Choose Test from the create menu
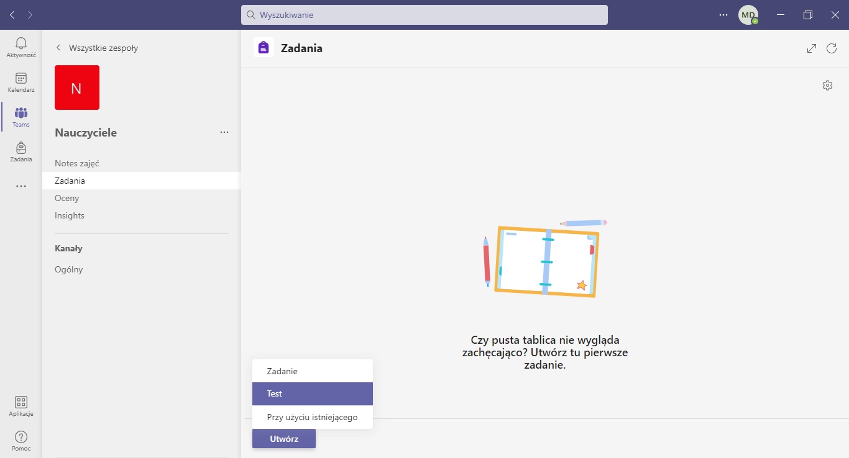Screen dimensions: 849x458 coord(312,393)
